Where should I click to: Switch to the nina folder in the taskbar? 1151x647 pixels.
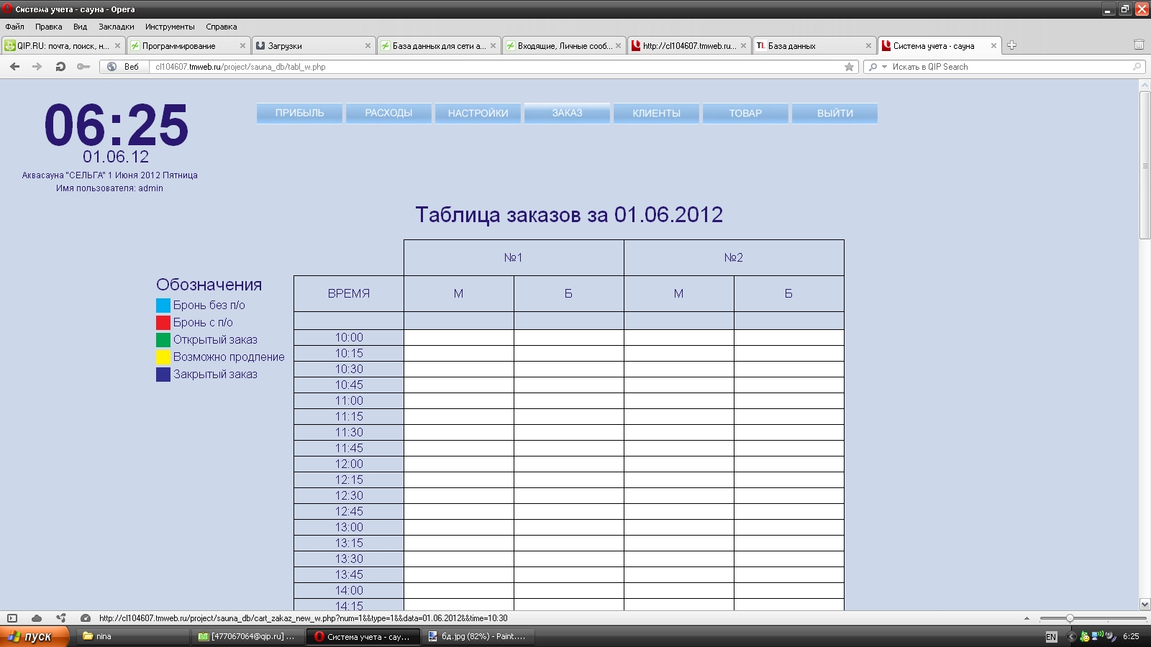point(133,636)
